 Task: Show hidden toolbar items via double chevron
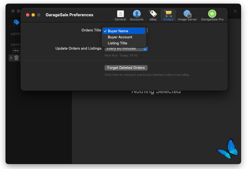[x=235, y=11]
